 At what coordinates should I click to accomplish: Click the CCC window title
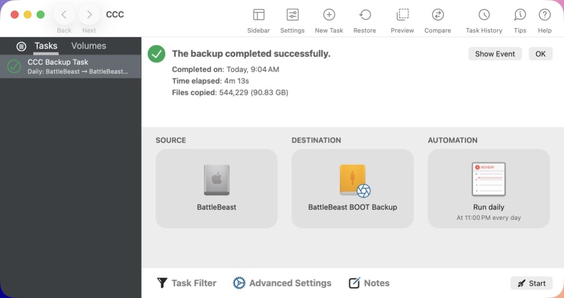pyautogui.click(x=115, y=15)
